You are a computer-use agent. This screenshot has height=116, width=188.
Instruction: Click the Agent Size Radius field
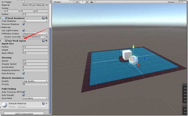35,47
